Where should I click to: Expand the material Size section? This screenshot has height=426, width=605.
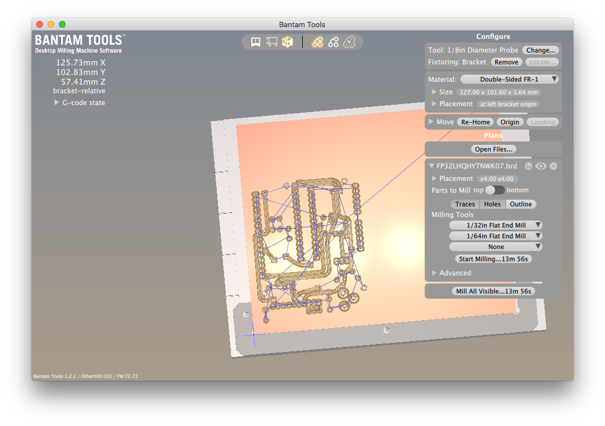434,92
